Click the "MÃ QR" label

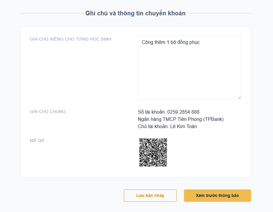point(37,140)
